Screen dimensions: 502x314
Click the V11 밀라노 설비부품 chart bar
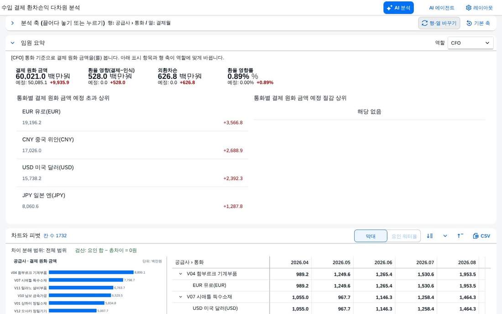tap(81, 288)
